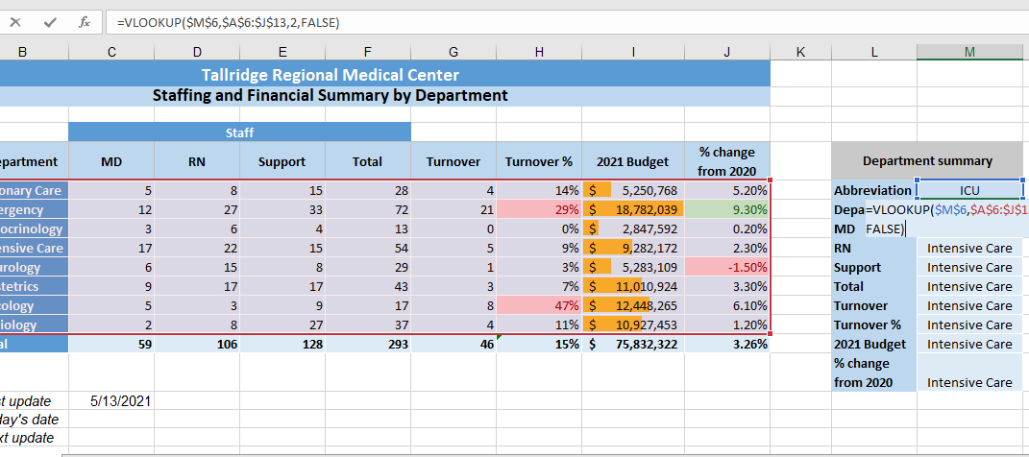1029x457 pixels.
Task: Confirm the formula with the Enter checkmark
Action: pos(50,21)
